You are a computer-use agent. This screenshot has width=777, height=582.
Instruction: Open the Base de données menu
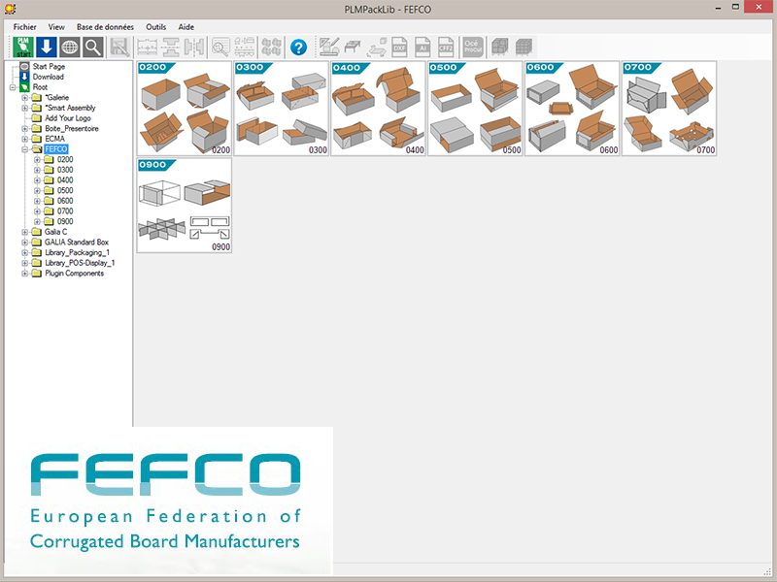(105, 27)
